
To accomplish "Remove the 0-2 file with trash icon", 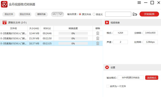I will [98, 38].
